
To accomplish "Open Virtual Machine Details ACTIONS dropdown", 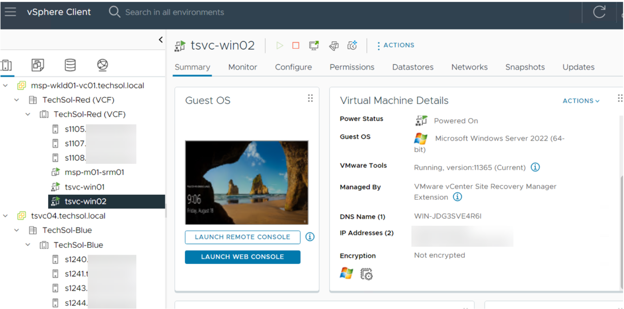I will coord(581,101).
